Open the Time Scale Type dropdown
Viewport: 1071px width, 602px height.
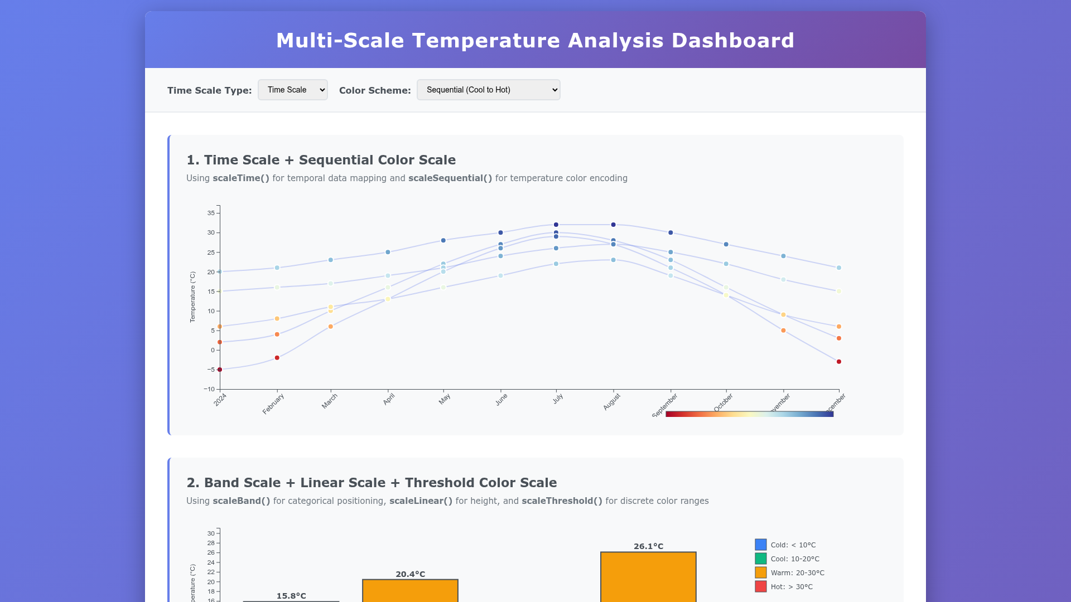click(x=292, y=90)
